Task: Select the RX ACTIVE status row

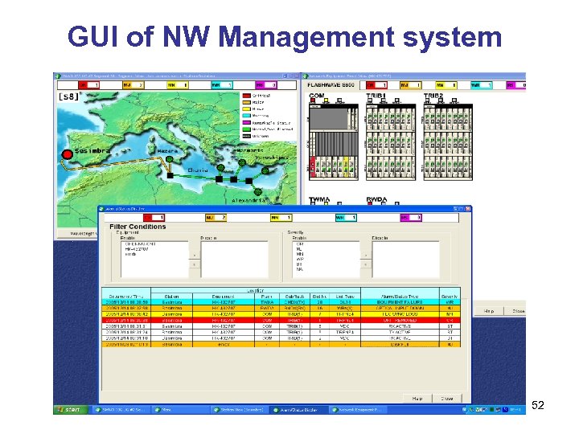Action: click(x=281, y=326)
